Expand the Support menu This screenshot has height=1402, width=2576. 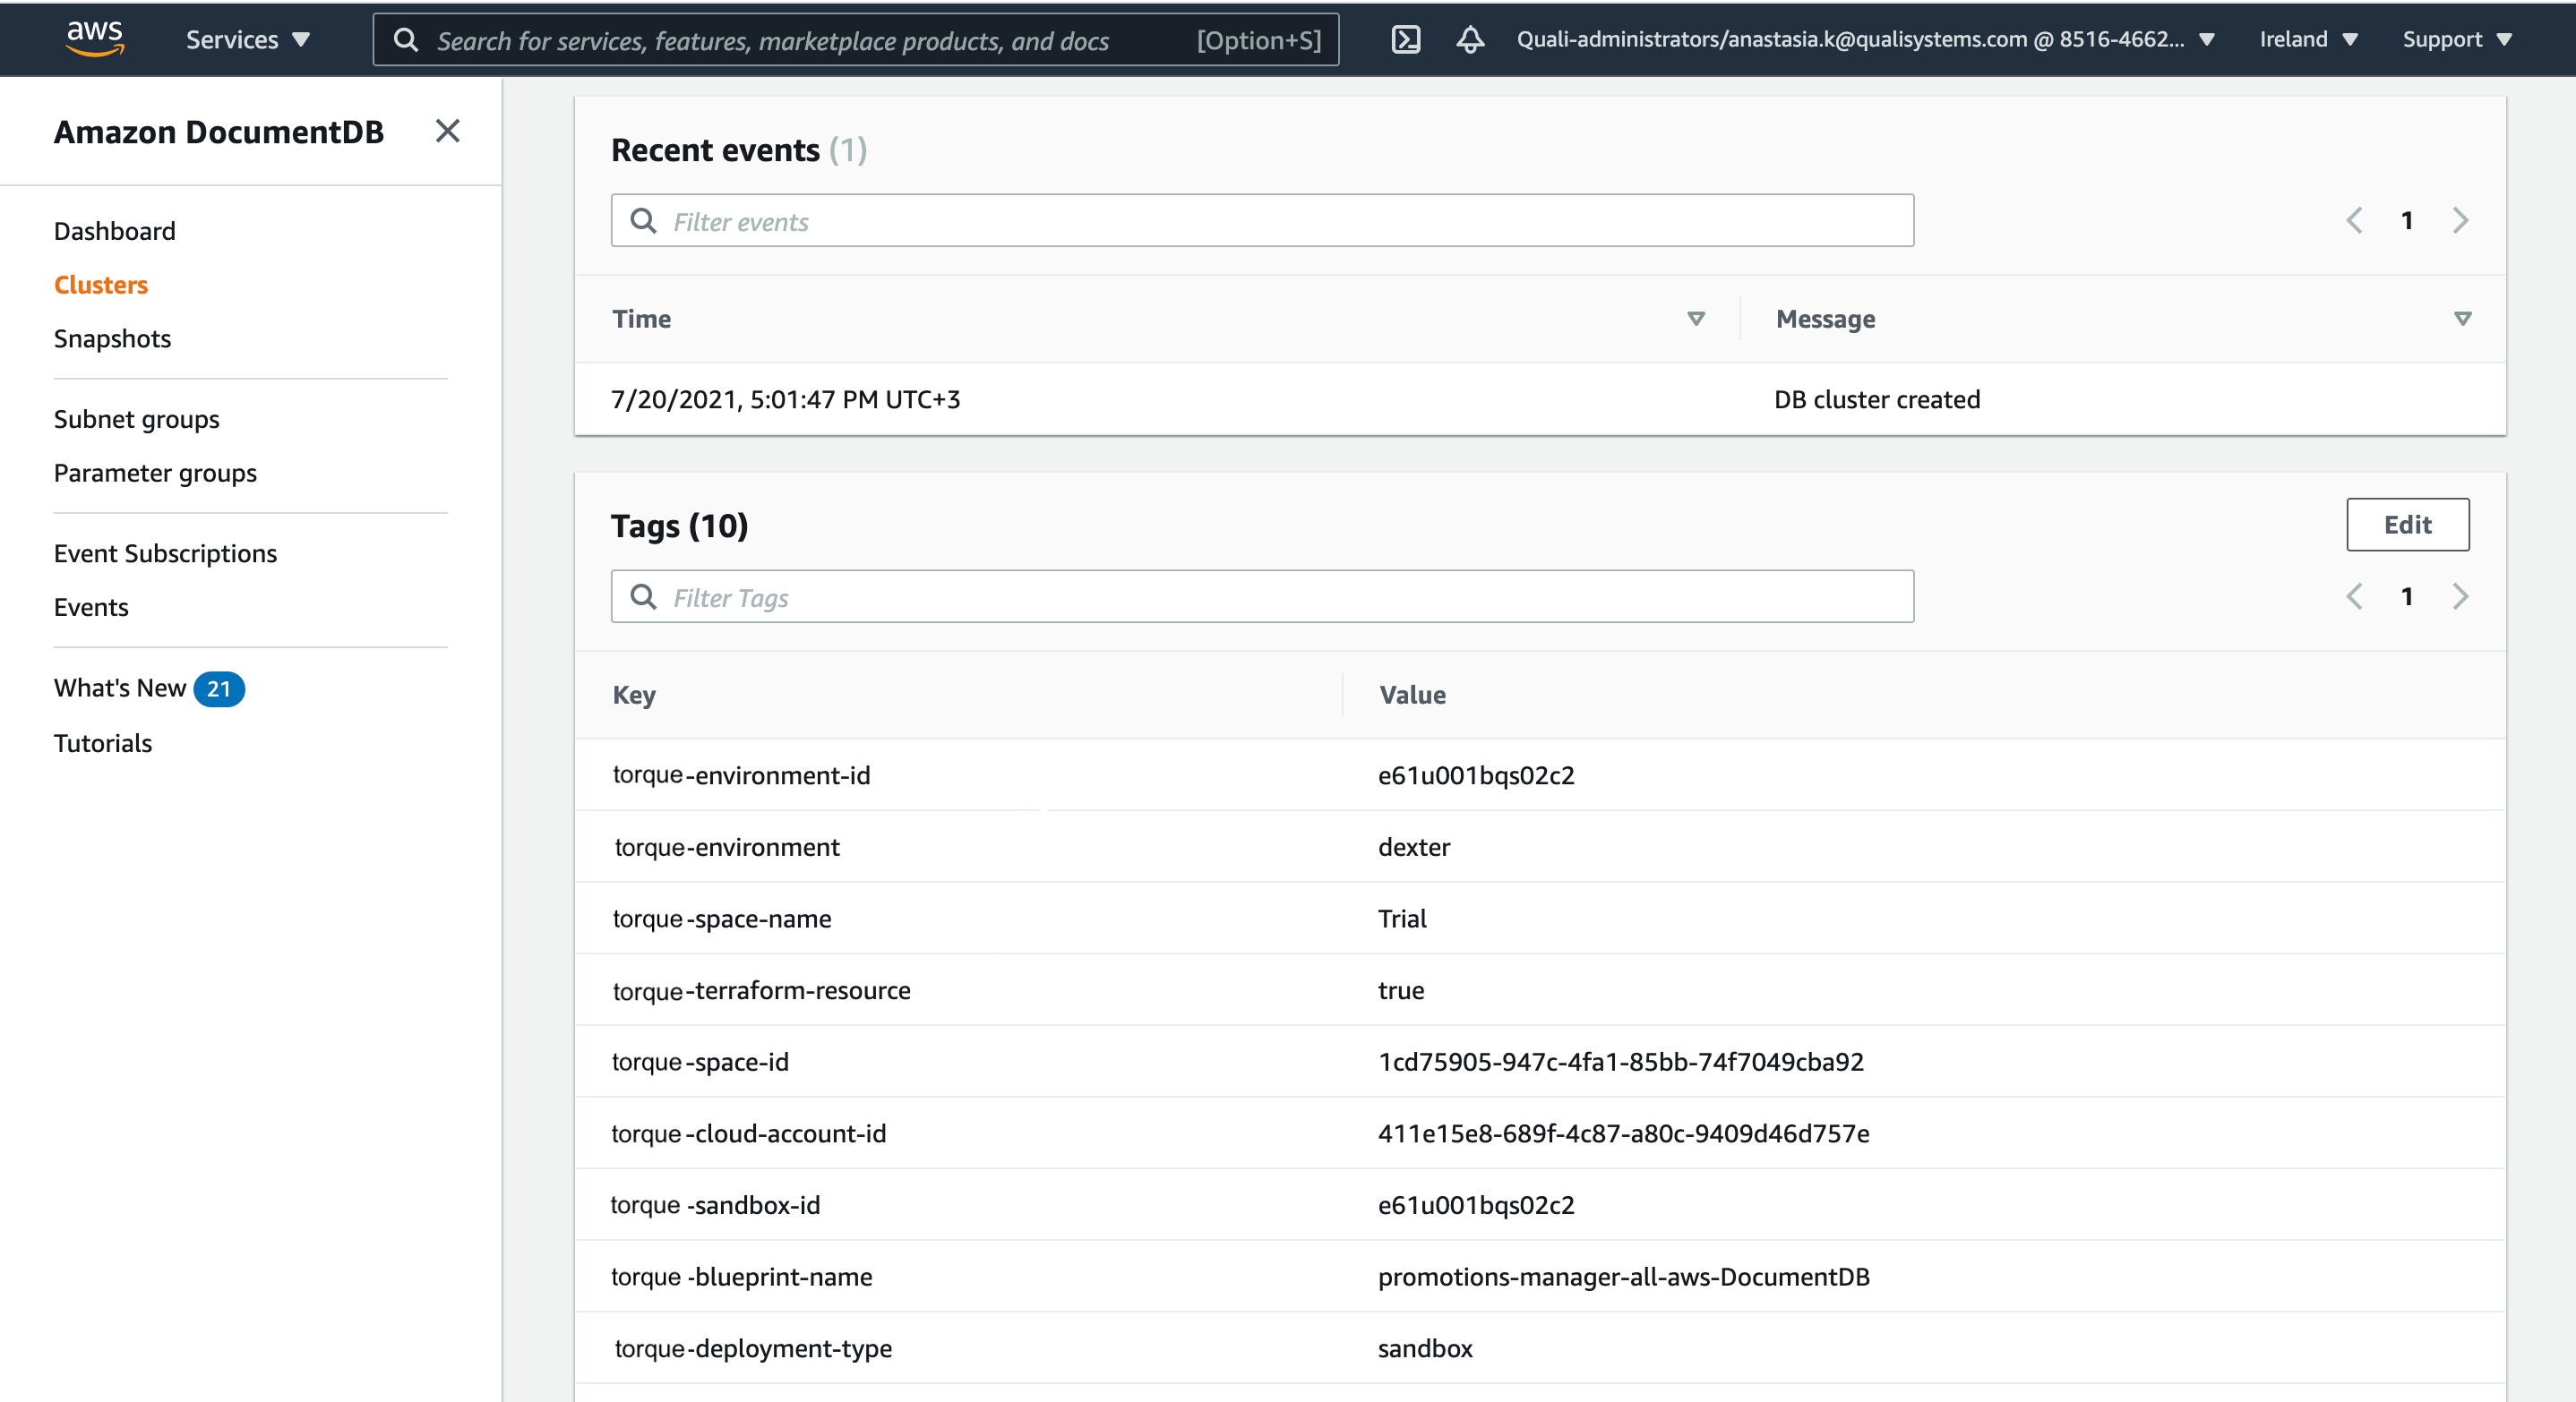(2457, 39)
